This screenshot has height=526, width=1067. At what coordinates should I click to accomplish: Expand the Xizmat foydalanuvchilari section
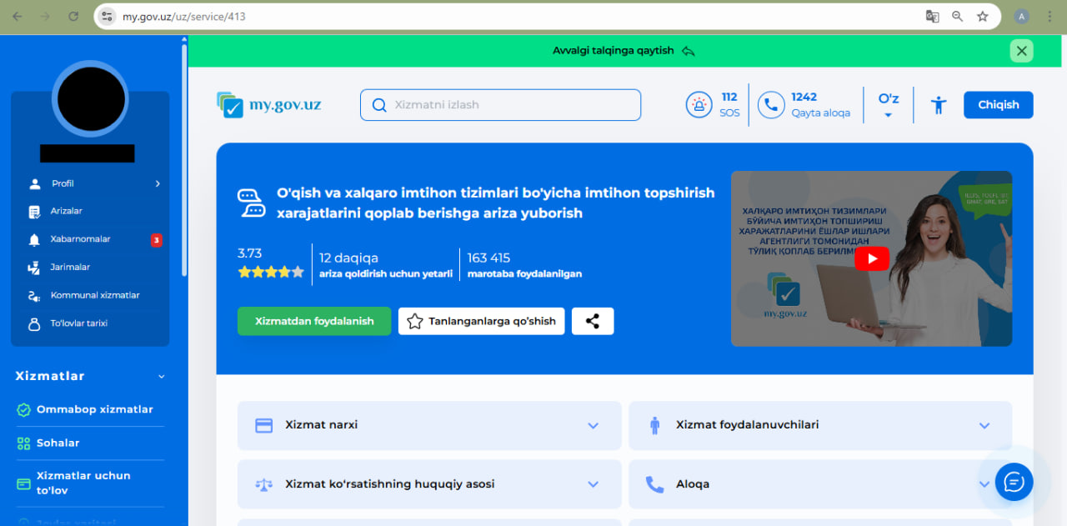point(820,425)
